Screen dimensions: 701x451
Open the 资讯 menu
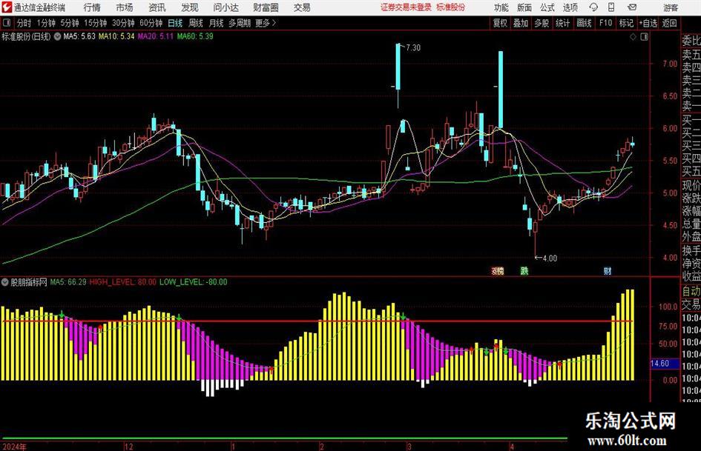click(157, 7)
